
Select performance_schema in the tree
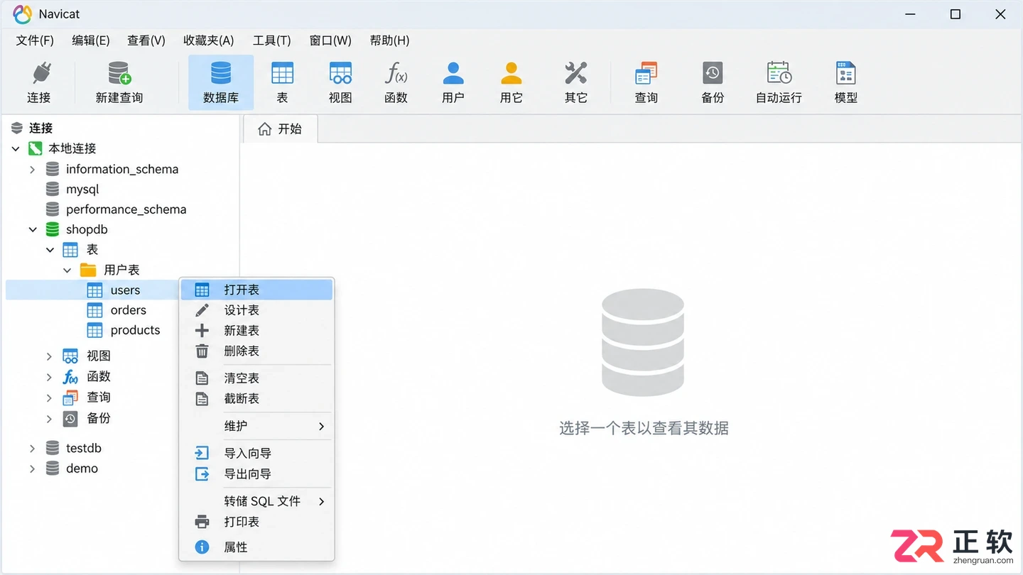(x=126, y=209)
